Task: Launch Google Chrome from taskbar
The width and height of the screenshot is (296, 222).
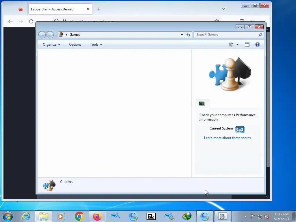Action: point(79,216)
